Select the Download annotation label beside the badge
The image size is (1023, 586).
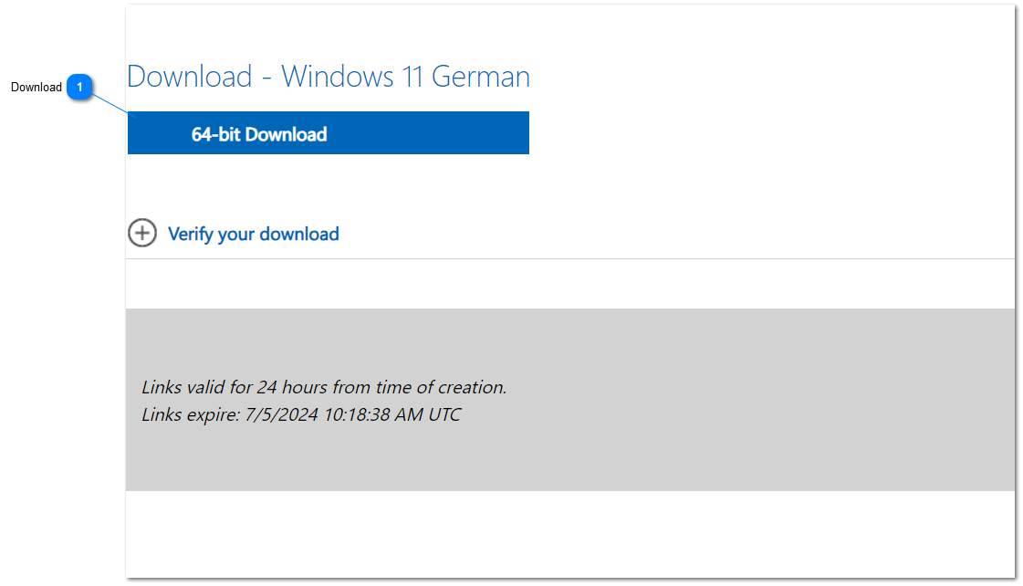coord(37,88)
